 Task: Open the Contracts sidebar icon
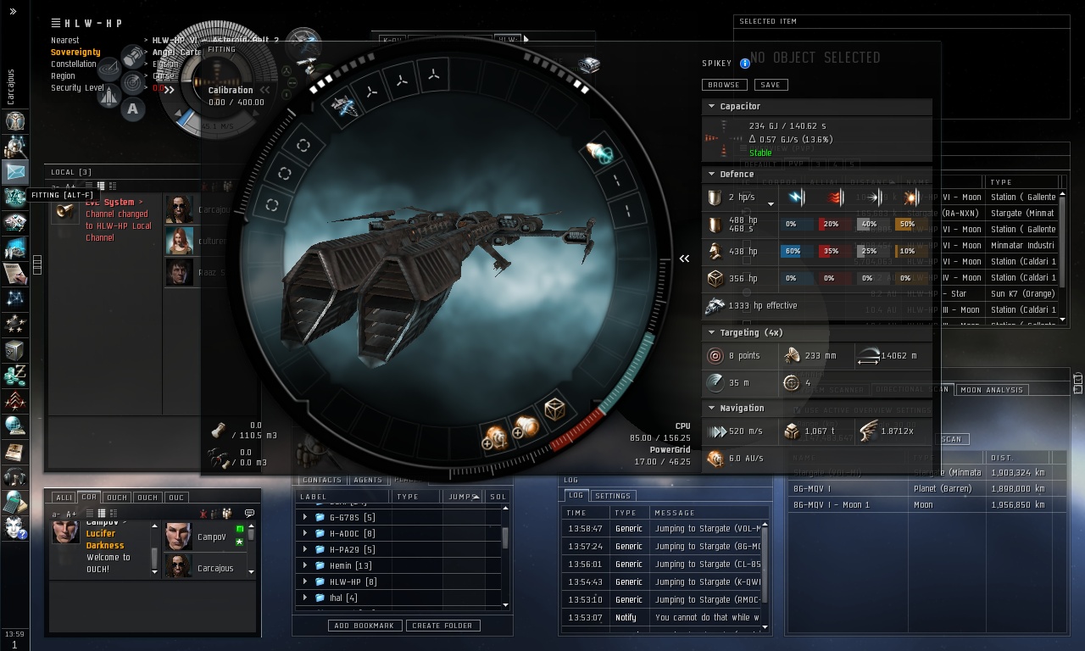coord(15,274)
